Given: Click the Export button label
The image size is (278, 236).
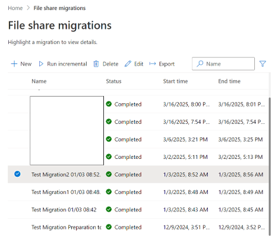Looking at the screenshot, I should [166, 64].
